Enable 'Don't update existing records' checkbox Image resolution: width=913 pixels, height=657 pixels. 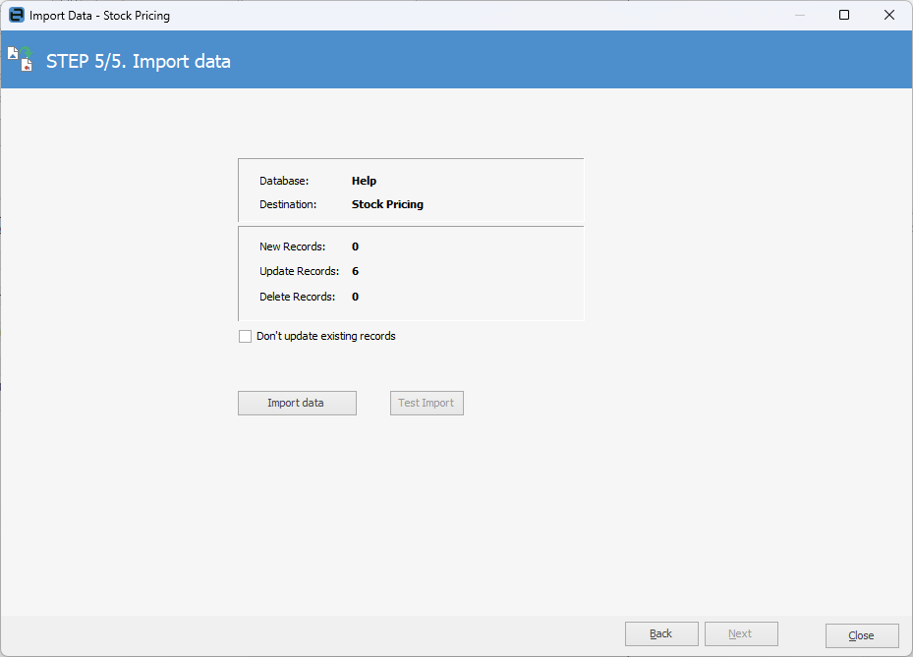click(245, 337)
